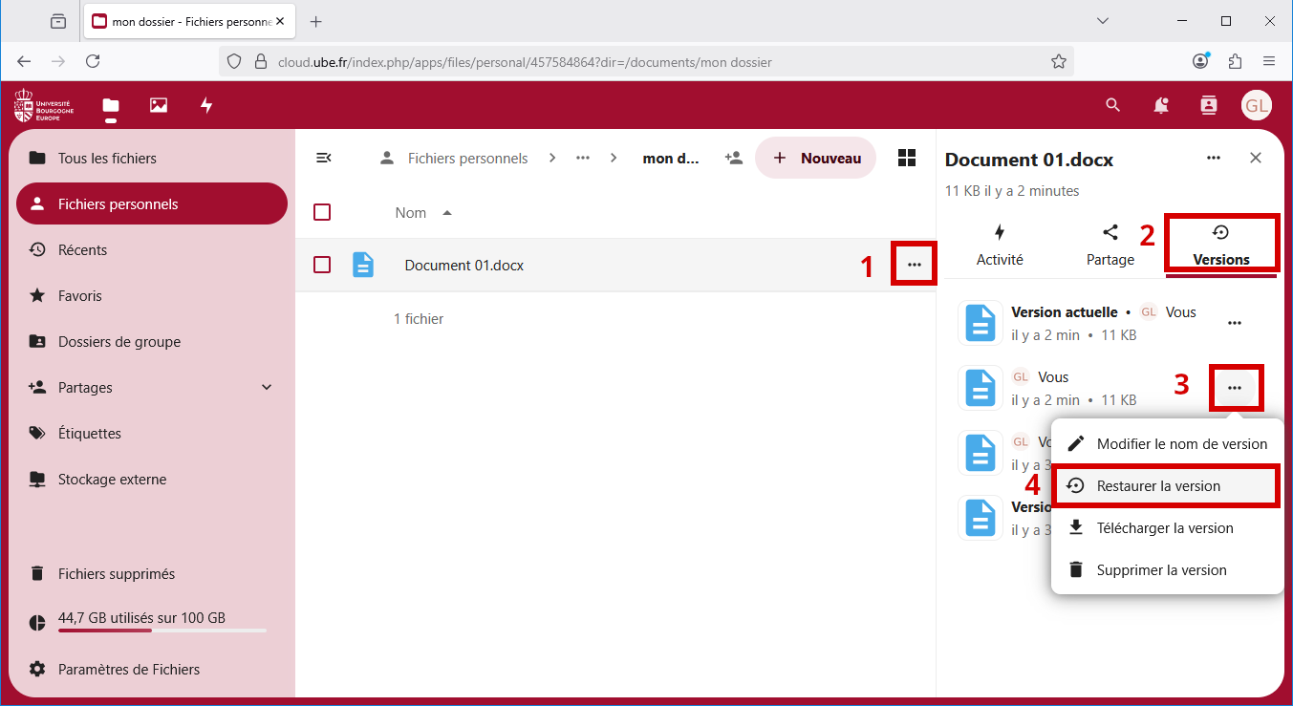This screenshot has height=706, width=1293.
Task: Close the Document 01.docx details sidebar
Action: pos(1256,158)
